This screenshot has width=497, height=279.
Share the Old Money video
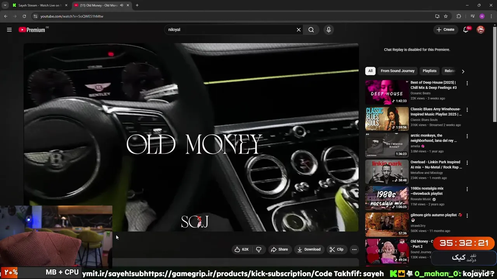[x=280, y=250]
